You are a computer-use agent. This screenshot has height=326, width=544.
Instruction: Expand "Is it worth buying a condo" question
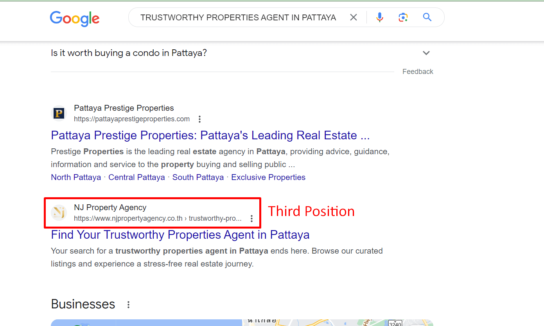tap(129, 53)
